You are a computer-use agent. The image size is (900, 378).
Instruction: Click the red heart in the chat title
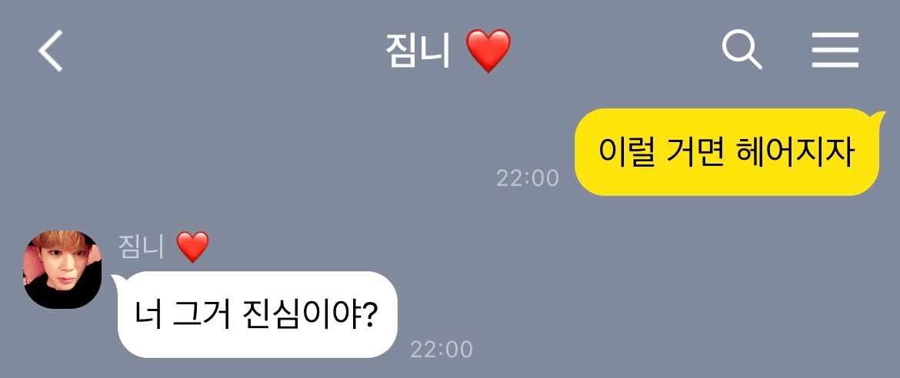(488, 51)
